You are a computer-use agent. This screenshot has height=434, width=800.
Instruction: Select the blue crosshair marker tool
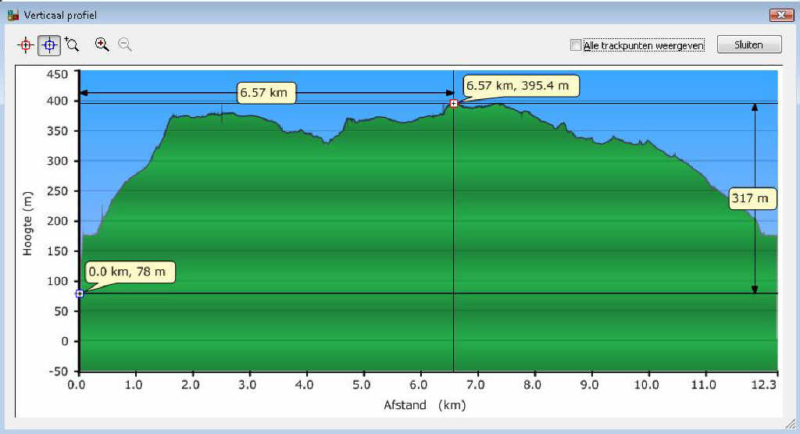[x=48, y=45]
